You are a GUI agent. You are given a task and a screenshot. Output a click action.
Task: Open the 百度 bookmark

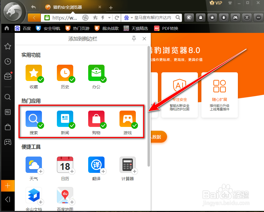click(x=23, y=28)
